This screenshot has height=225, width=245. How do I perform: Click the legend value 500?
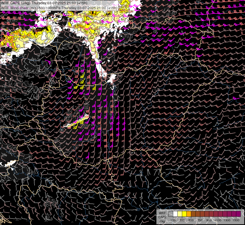pos(191,220)
